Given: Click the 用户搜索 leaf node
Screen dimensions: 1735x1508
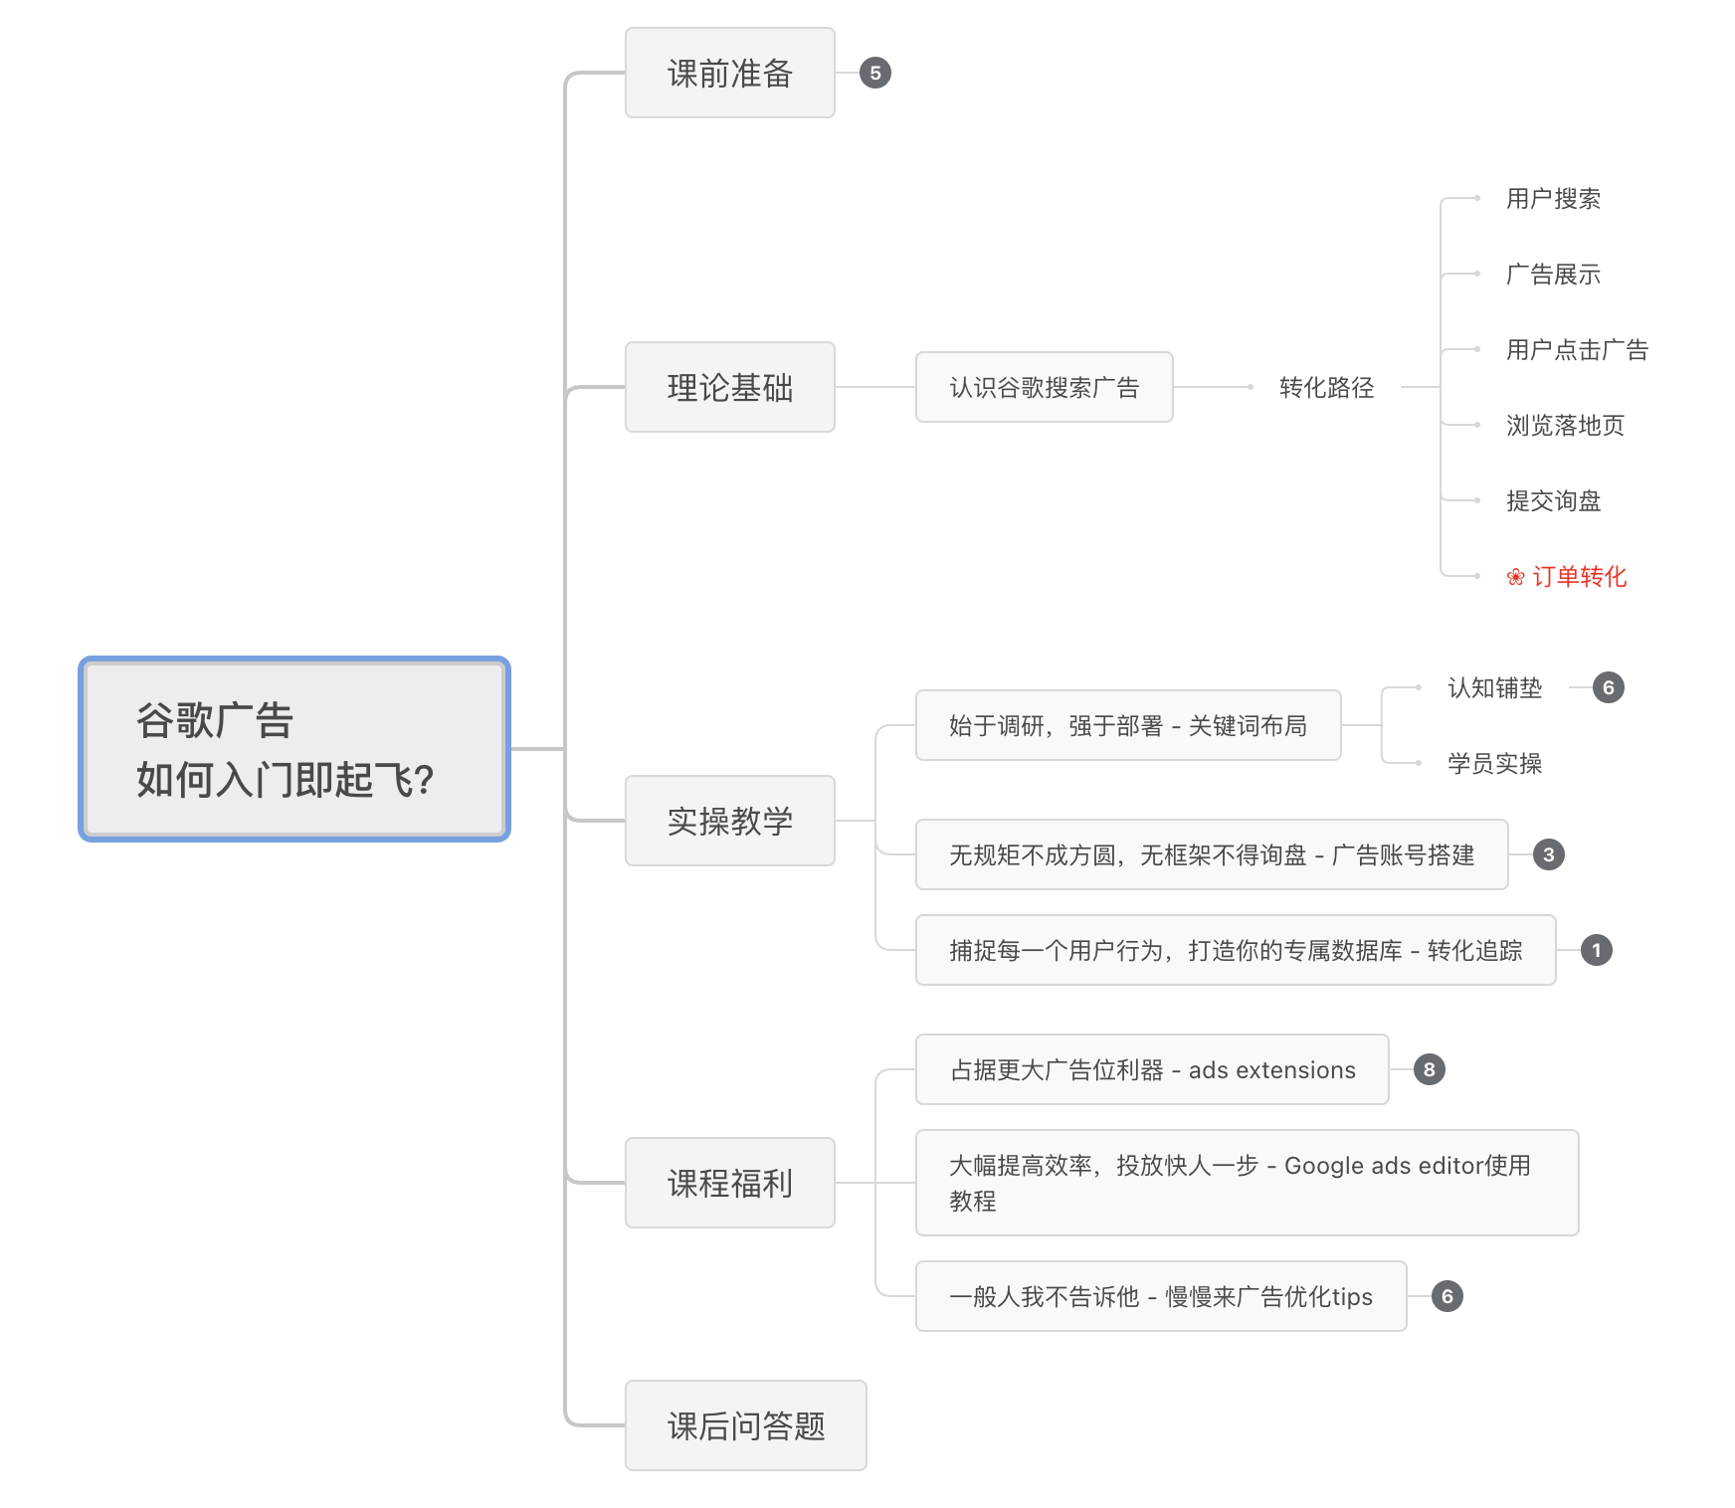Looking at the screenshot, I should 1552,199.
